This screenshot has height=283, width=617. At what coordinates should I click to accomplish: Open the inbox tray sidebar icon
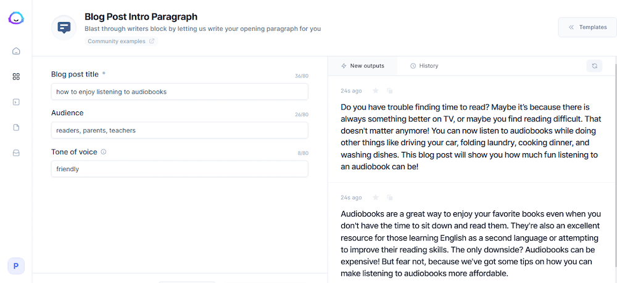pos(16,153)
